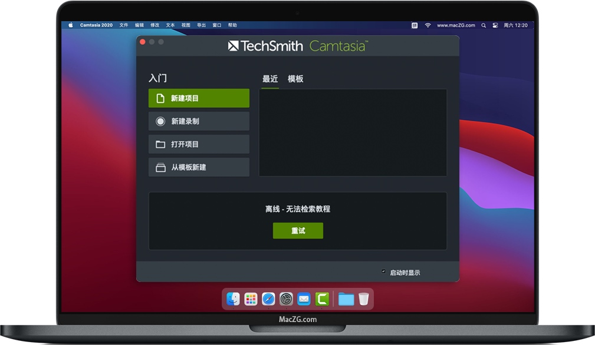Open the 导出 menu
Viewport: 595px width, 345px height.
[202, 25]
